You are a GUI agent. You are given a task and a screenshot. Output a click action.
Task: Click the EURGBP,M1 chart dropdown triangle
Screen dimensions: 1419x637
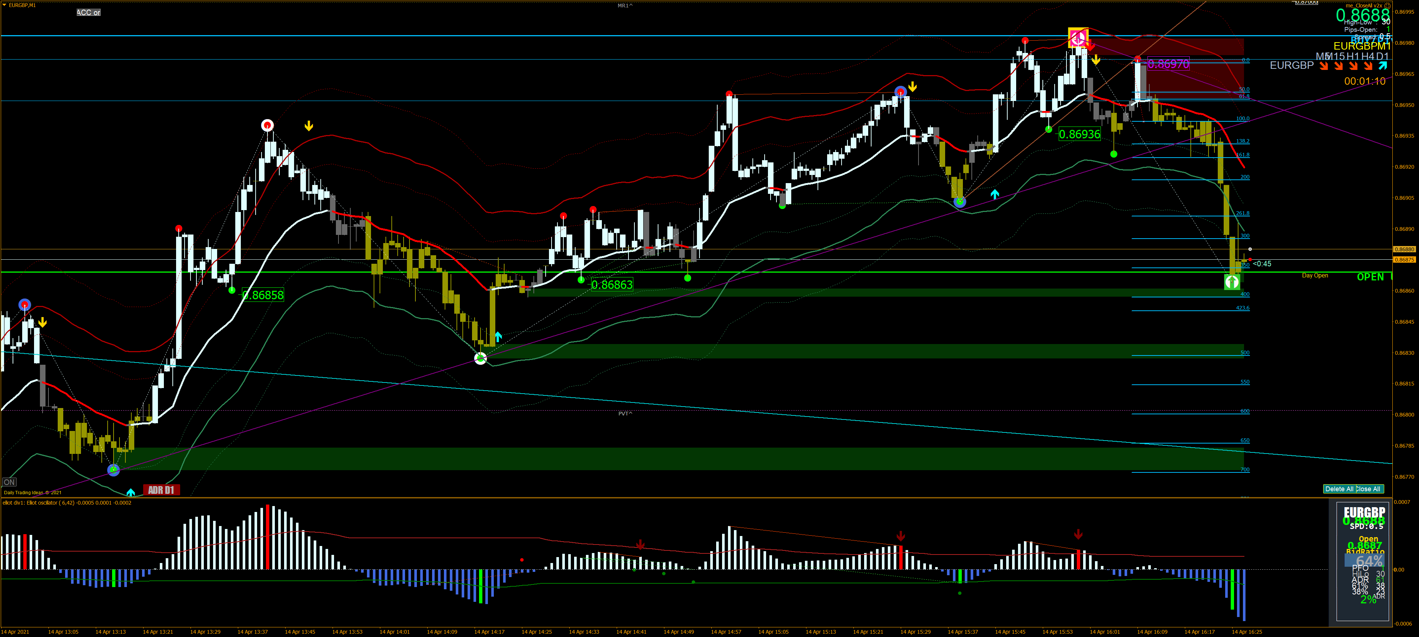(x=4, y=5)
